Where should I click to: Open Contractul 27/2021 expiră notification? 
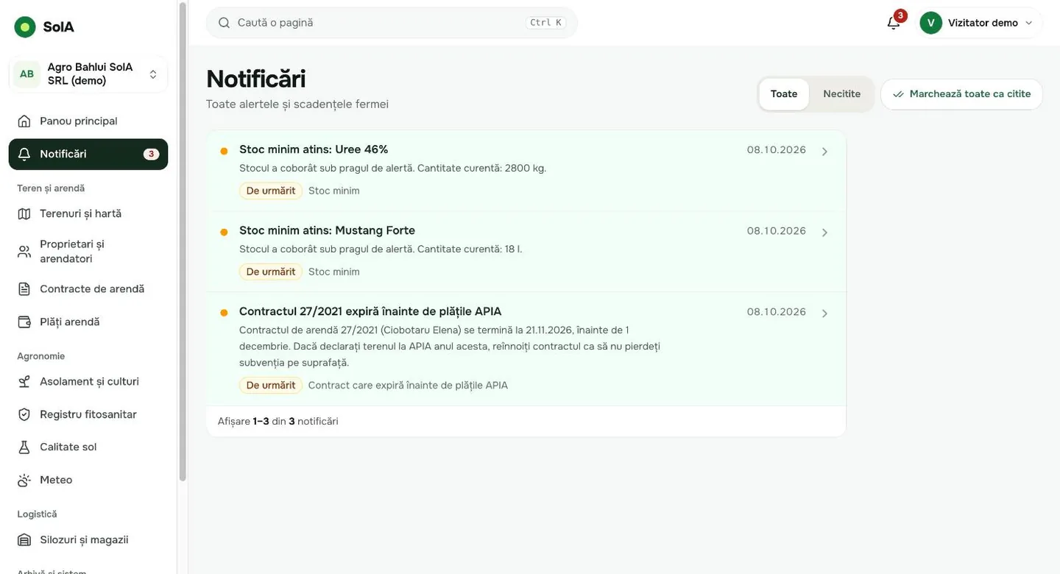pos(526,349)
